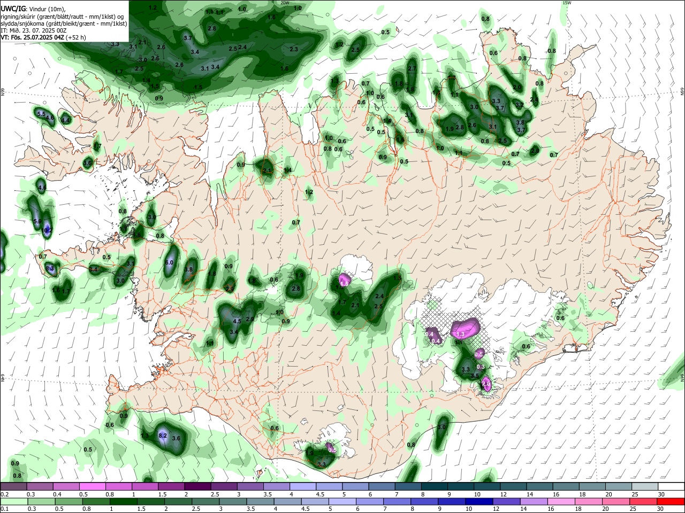This screenshot has height=513, width=685.
Task: Click the white 1.3 snowfall value on pink patch
Action: 460,334
